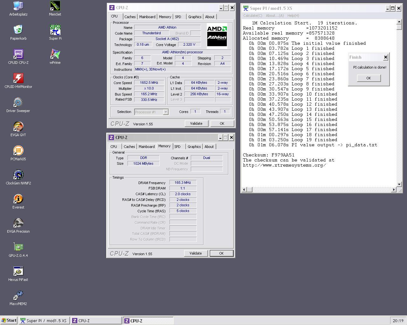
Task: Click OK in the lower CPU-Z window
Action: (x=221, y=253)
